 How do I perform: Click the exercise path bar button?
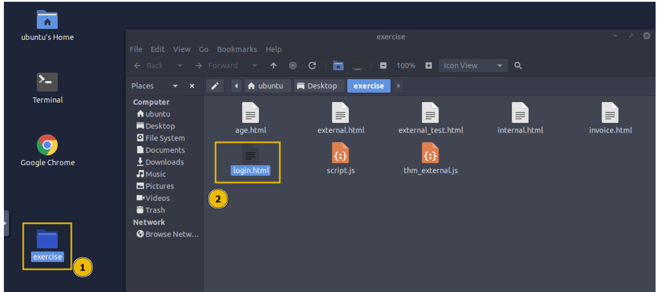pos(369,86)
